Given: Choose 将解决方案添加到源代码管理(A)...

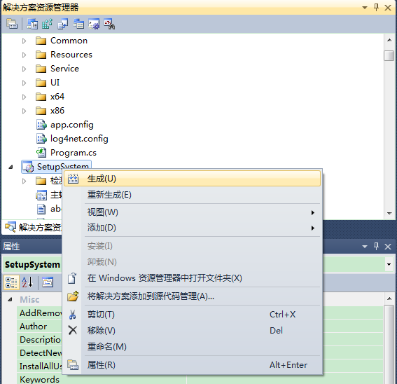Looking at the screenshot, I should [192, 296].
